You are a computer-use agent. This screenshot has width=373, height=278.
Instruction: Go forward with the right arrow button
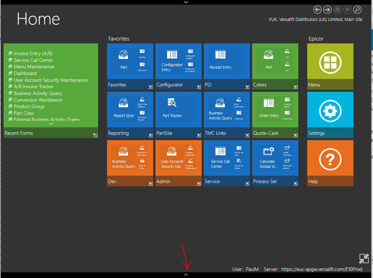(x=327, y=10)
